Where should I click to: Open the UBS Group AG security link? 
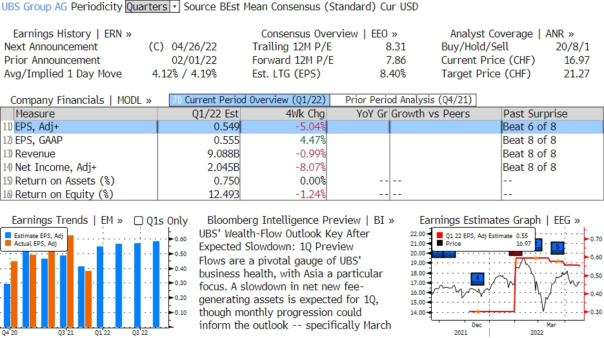pos(34,6)
